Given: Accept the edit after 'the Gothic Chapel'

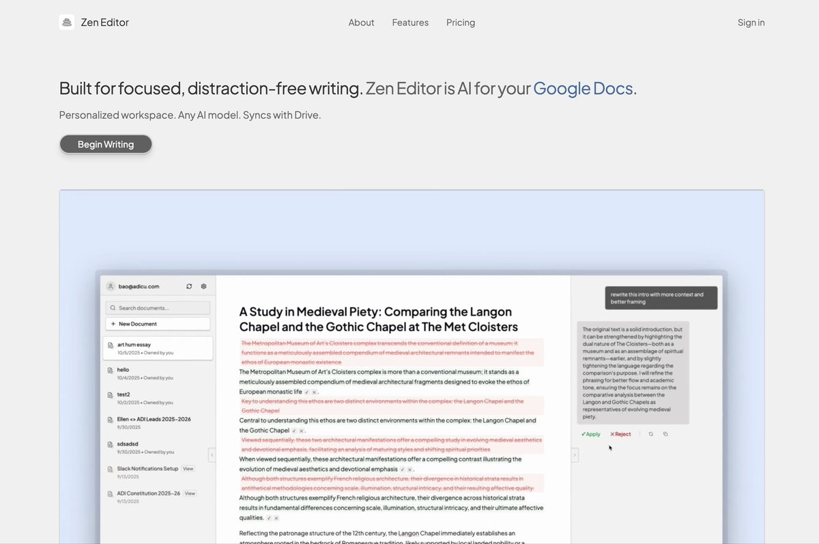Looking at the screenshot, I should 294,431.
